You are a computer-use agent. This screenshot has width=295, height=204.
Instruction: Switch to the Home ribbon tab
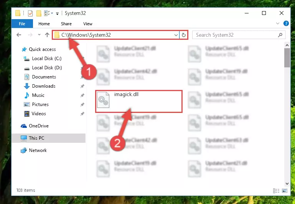click(44, 24)
